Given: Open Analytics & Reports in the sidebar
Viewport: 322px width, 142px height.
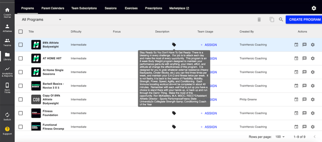Looking at the screenshot, I should click(x=7, y=72).
